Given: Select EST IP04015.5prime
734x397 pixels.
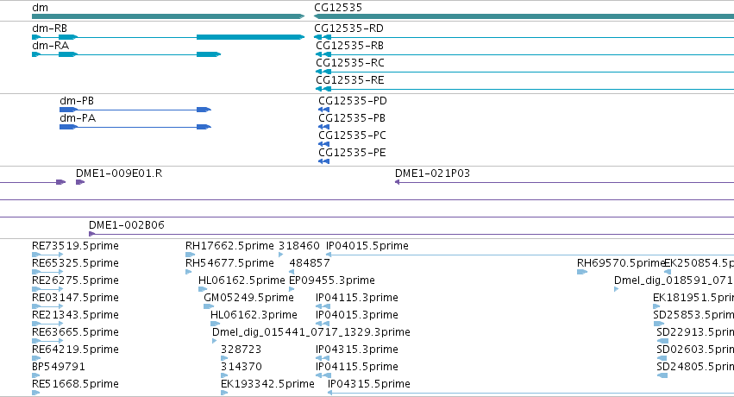Looking at the screenshot, I should click(367, 246).
